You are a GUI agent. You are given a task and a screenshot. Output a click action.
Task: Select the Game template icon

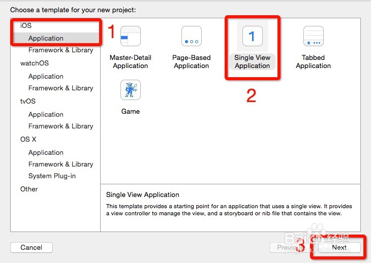(131, 90)
